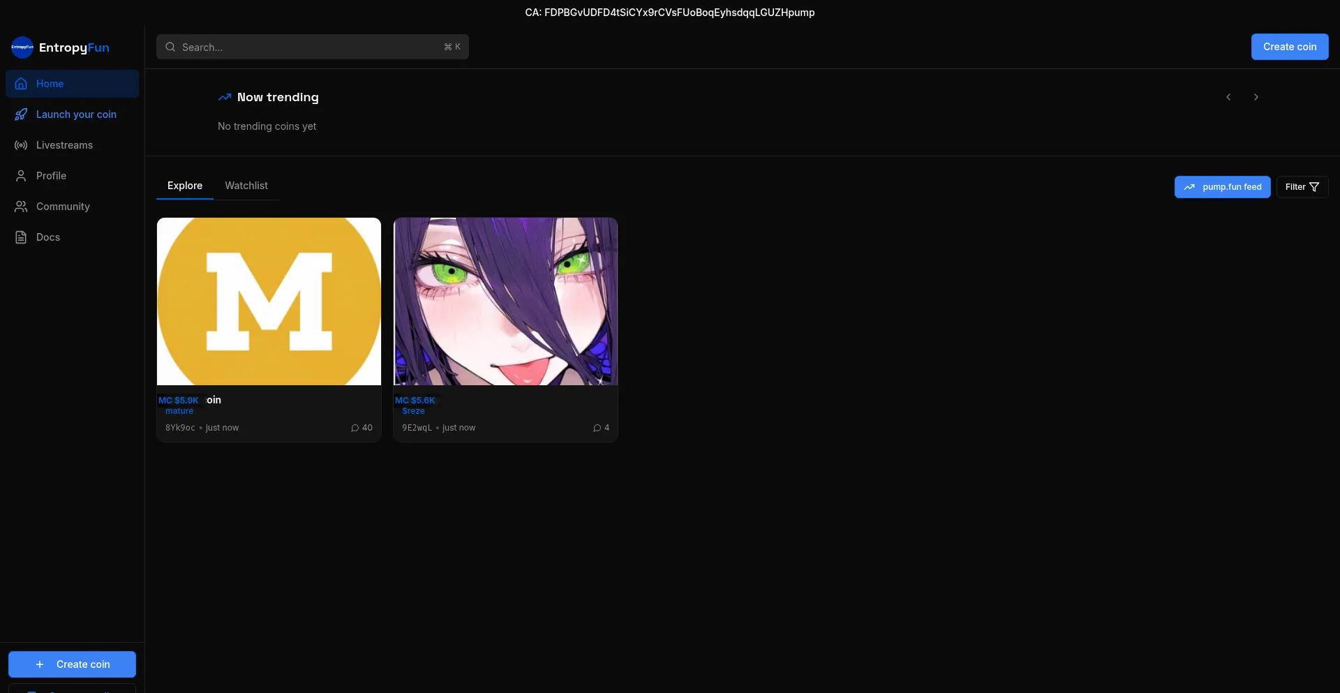
Task: Open the $reze coin thumbnail
Action: [505, 301]
